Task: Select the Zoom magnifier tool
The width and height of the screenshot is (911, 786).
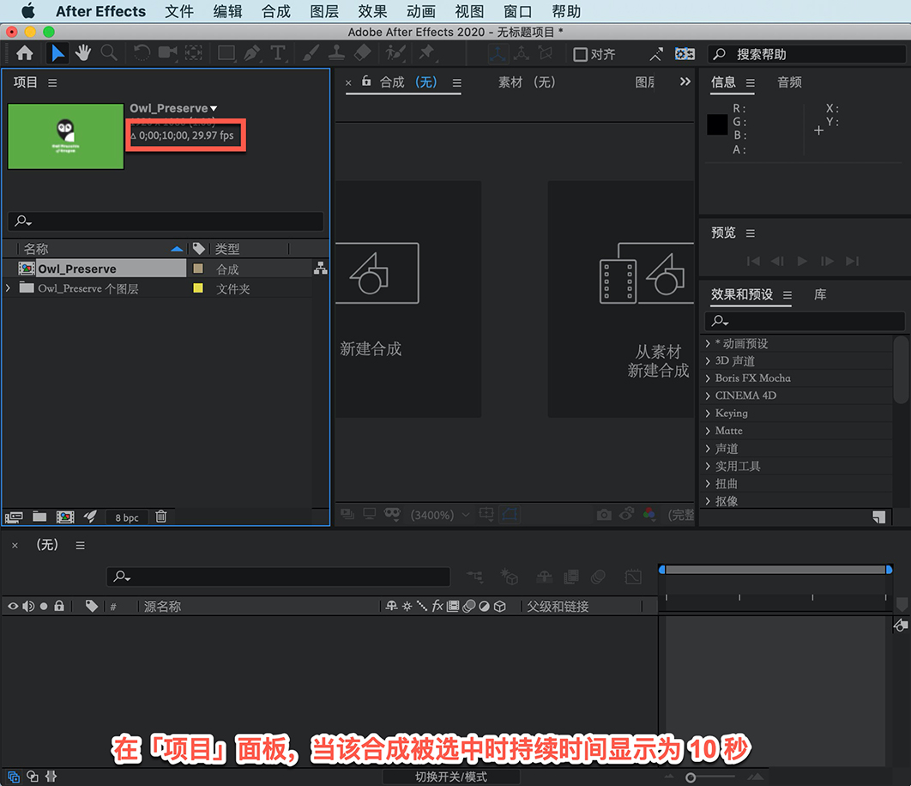Action: [109, 53]
